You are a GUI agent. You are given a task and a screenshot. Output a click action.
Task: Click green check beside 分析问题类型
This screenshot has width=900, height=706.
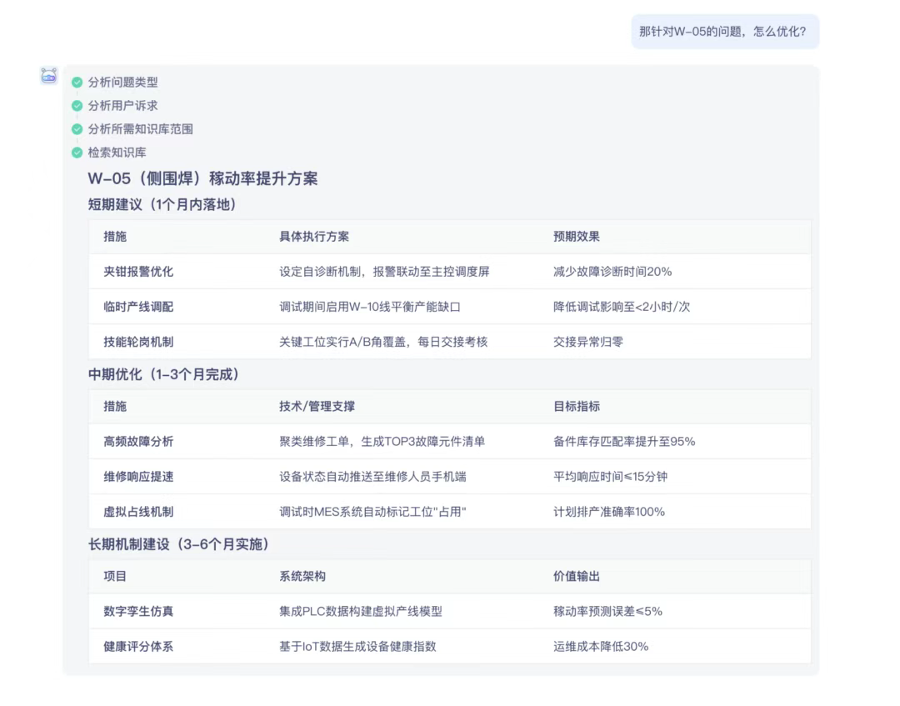(77, 83)
